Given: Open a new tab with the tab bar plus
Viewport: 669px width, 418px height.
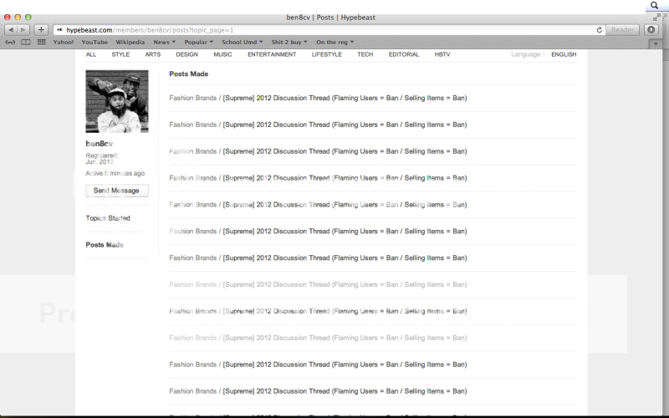Looking at the screenshot, I should tap(656, 43).
